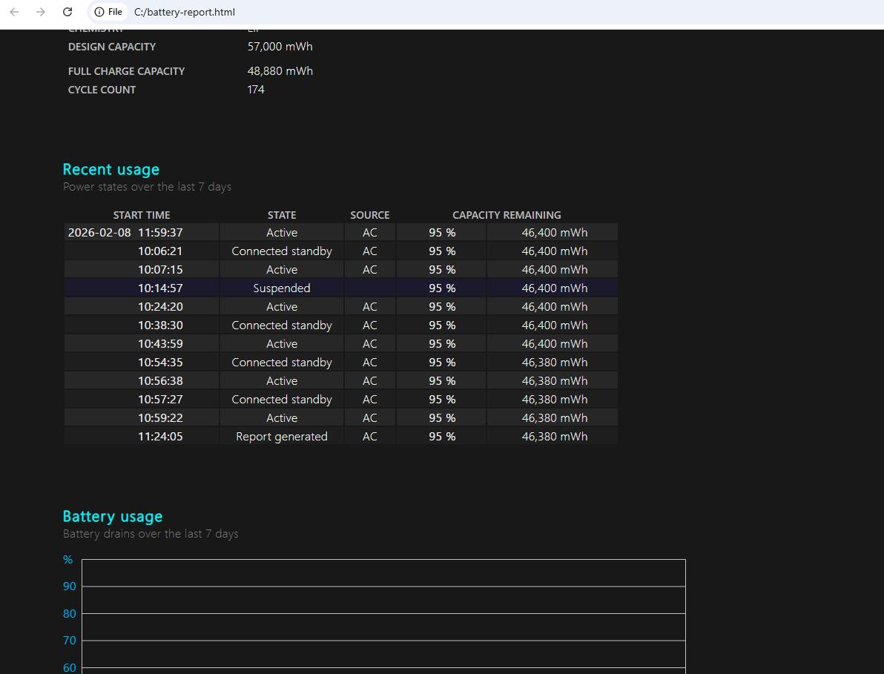Select the STATE column header

point(281,215)
